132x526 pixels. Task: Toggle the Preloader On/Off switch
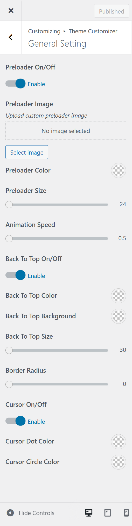[16, 84]
